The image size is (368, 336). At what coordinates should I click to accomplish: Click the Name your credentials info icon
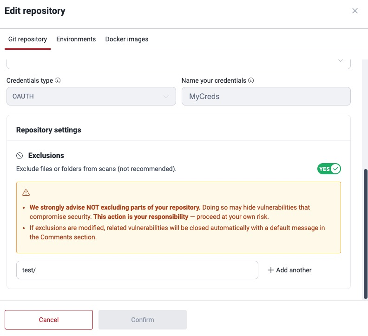(x=251, y=80)
